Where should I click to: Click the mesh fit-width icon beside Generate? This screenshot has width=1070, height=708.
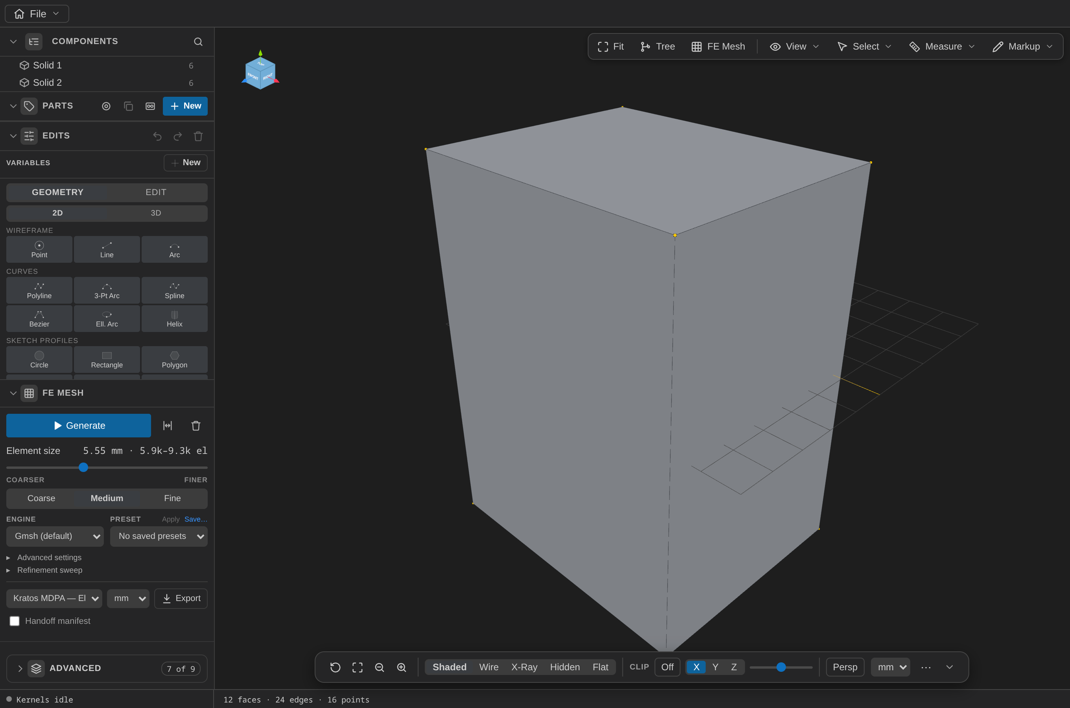(168, 425)
